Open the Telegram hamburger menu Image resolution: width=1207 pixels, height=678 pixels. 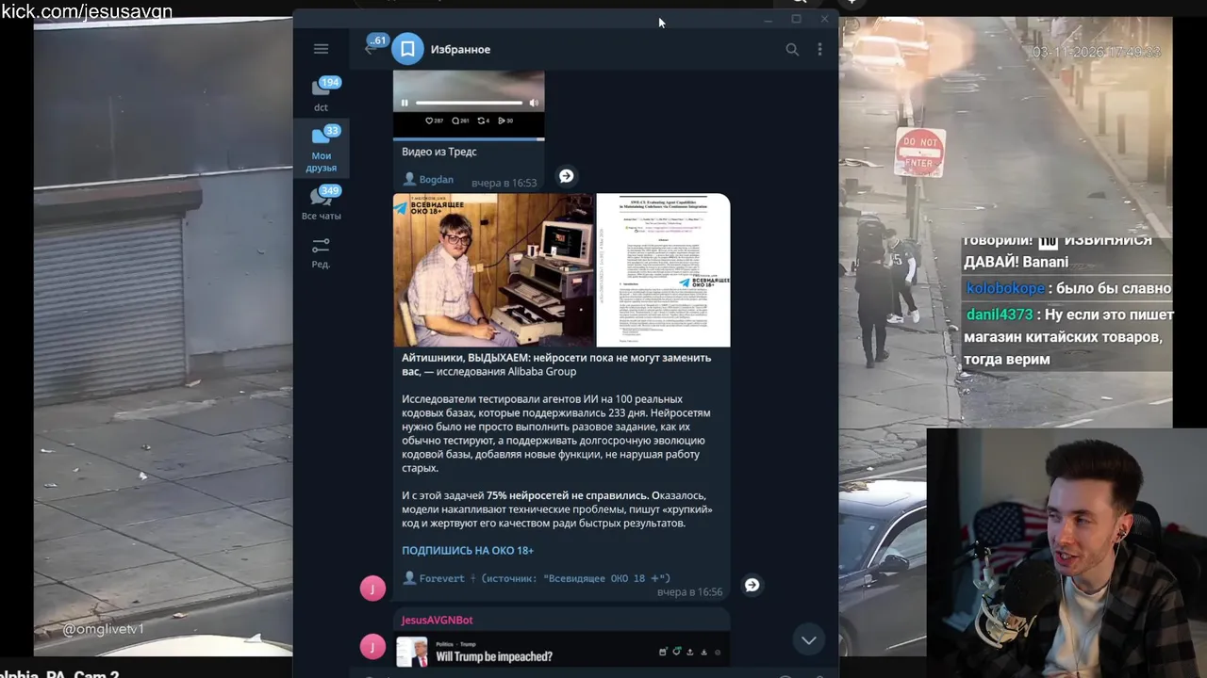coord(321,49)
